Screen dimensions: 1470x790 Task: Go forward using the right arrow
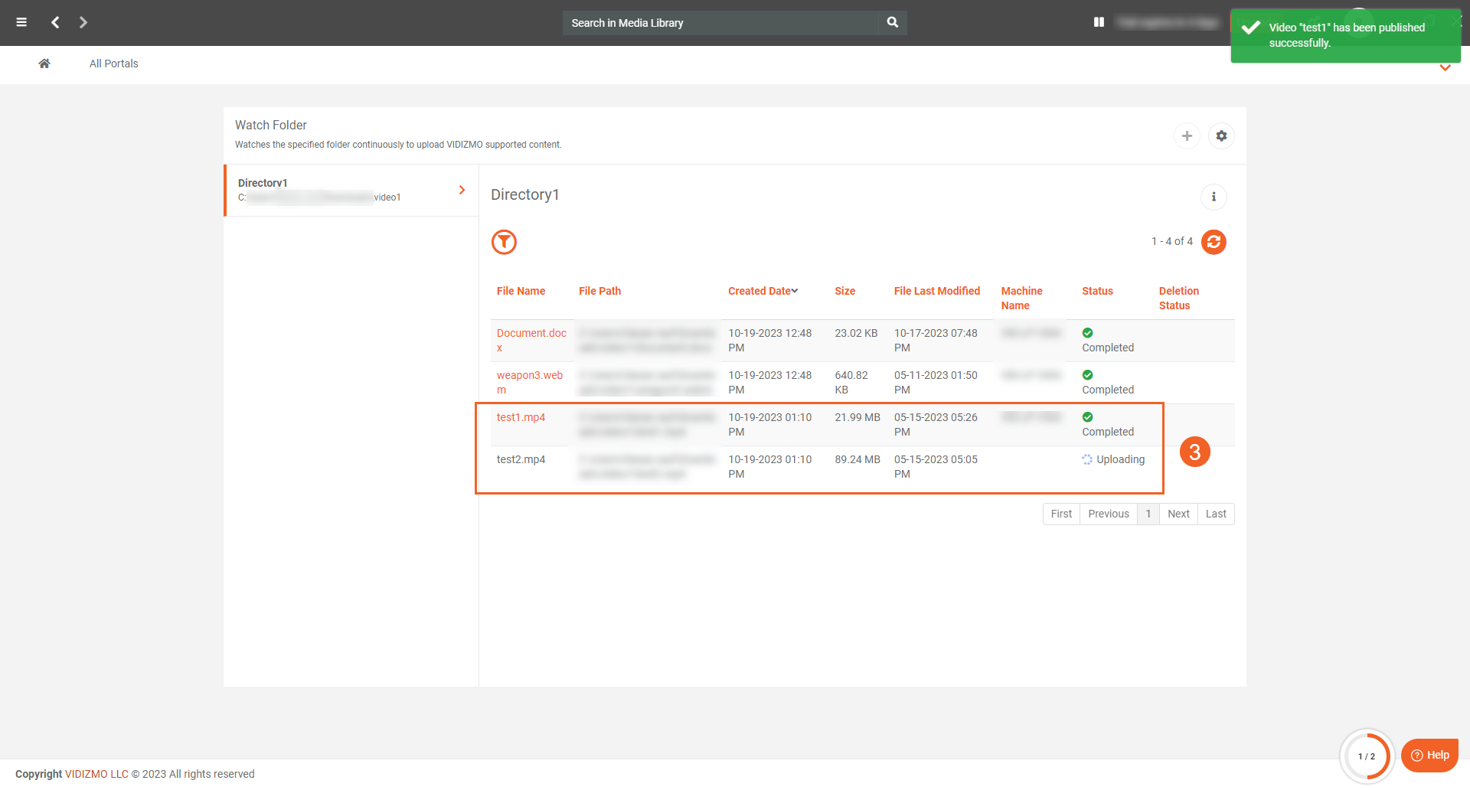pos(83,22)
